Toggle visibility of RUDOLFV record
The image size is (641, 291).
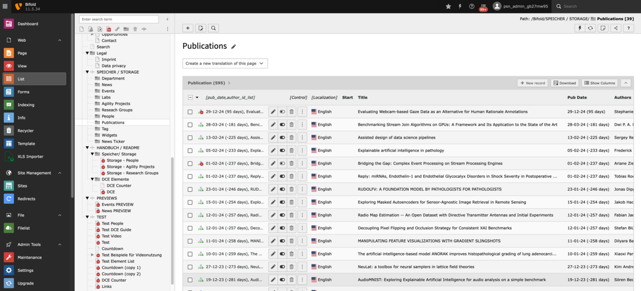coord(282,189)
